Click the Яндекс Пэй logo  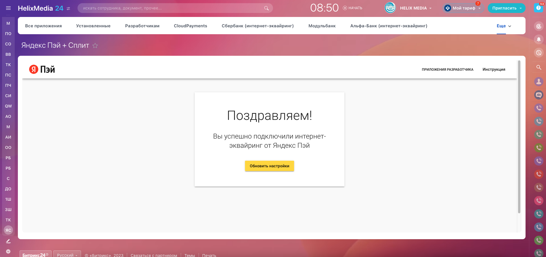point(42,69)
